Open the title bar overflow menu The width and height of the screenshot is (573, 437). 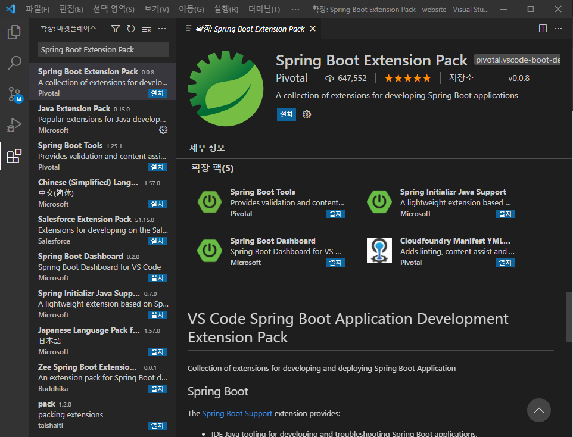tap(295, 9)
